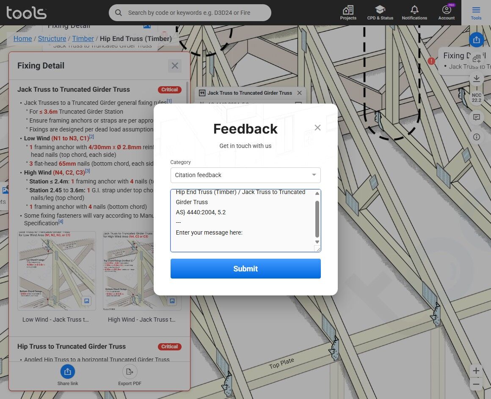Close the Fixing Detail panel
The height and width of the screenshot is (399, 491).
(175, 66)
